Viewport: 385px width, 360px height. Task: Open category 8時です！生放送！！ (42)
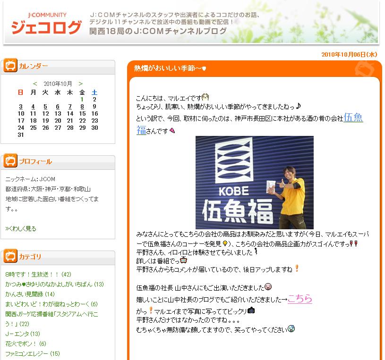click(x=38, y=274)
